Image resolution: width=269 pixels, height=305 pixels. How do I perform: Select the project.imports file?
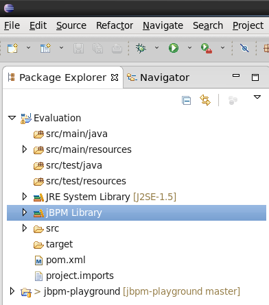point(80,276)
